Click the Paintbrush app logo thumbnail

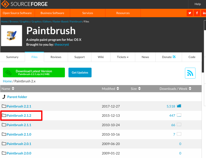(12, 35)
